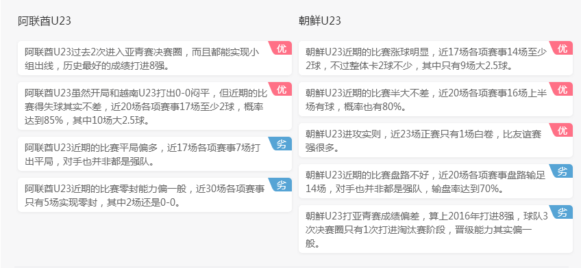Click the card about 2016年打进8强
The image size is (581, 268).
[x=436, y=229]
